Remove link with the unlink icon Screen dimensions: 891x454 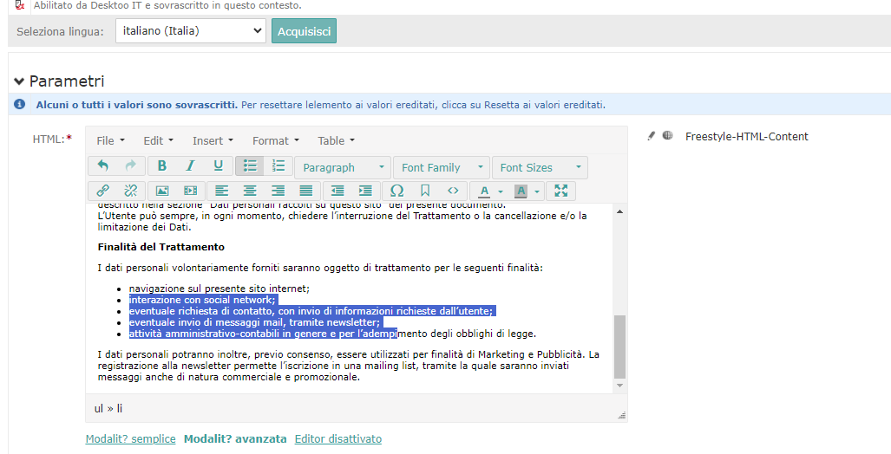pyautogui.click(x=131, y=191)
